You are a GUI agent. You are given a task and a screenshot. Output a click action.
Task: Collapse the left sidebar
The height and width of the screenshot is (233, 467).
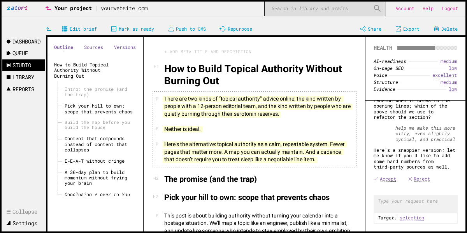tap(22, 212)
